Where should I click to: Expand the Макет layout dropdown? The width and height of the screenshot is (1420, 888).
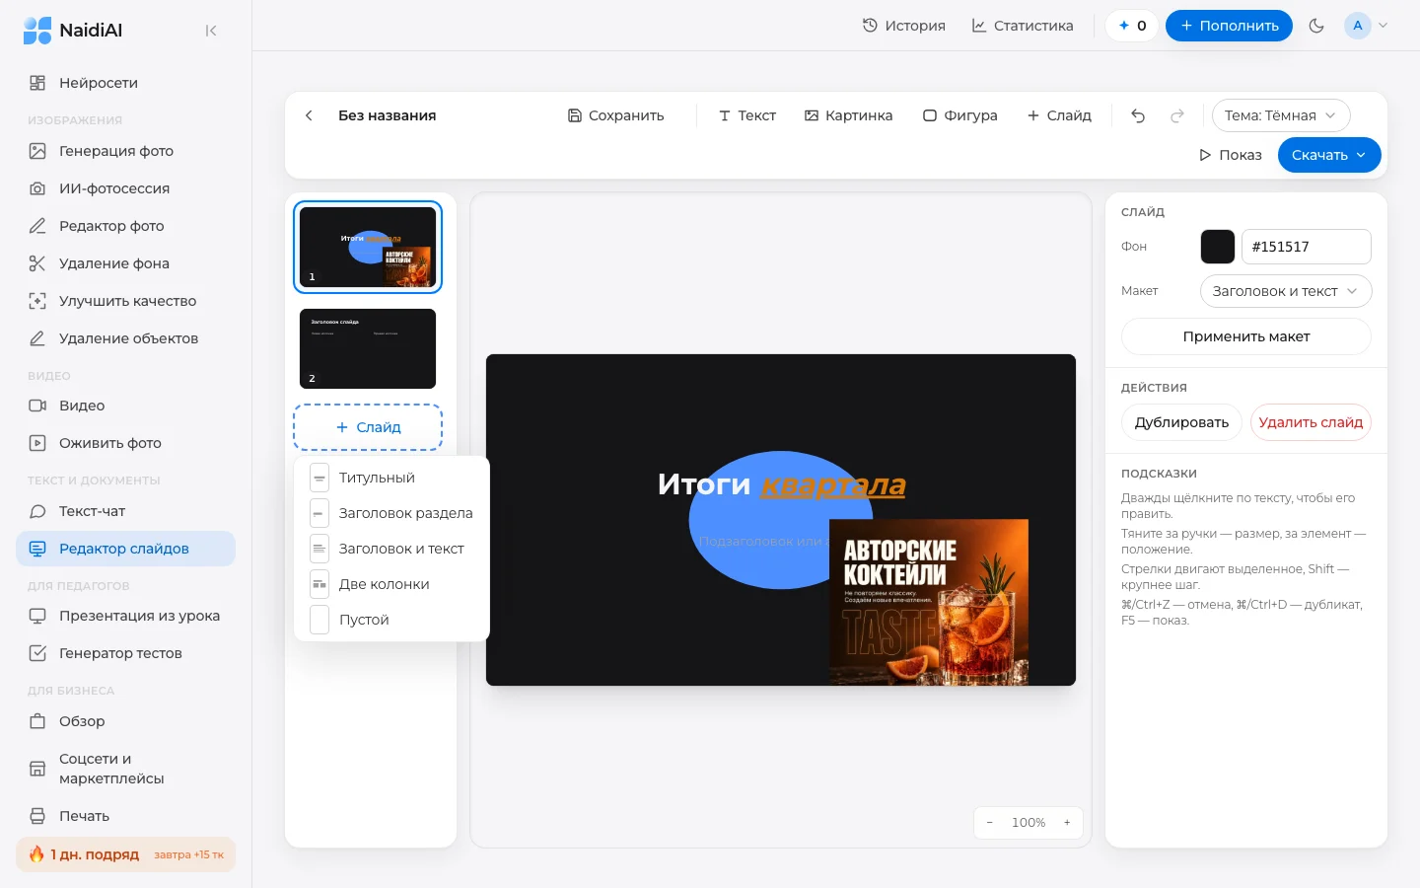[x=1286, y=291]
